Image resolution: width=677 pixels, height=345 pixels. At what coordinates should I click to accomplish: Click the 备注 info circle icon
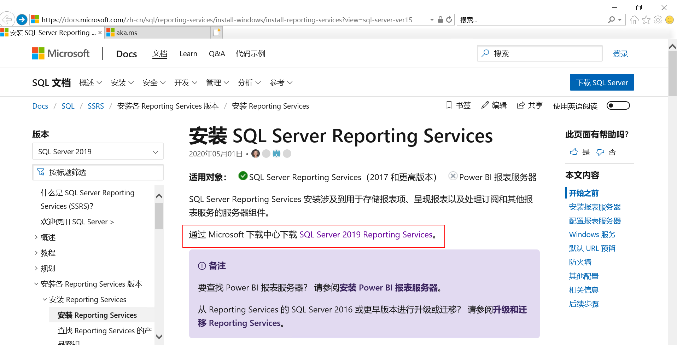(202, 266)
